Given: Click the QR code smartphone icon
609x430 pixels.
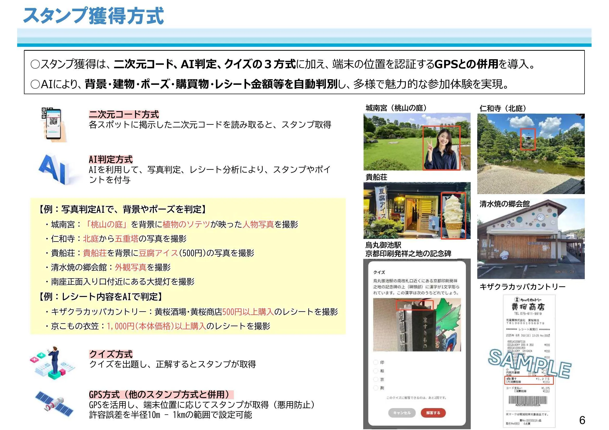Looking at the screenshot, I should tap(54, 125).
